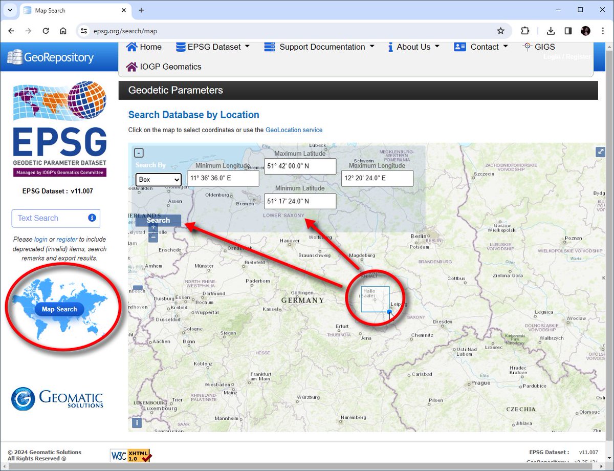
Task: Follow the login link in sidebar
Action: [40, 239]
